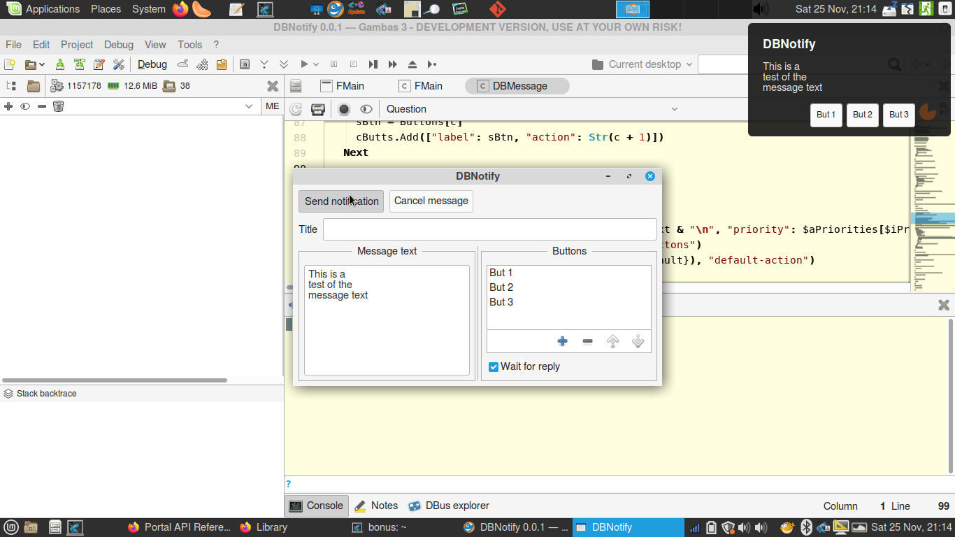Image resolution: width=955 pixels, height=537 pixels.
Task: Click But 2 in the notification popup
Action: click(x=862, y=115)
